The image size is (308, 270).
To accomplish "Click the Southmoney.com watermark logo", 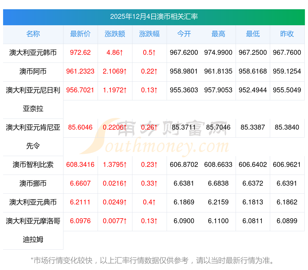I will click(x=154, y=137).
